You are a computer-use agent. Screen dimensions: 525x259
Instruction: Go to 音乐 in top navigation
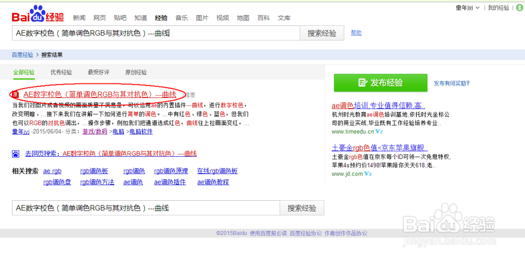[x=182, y=18]
